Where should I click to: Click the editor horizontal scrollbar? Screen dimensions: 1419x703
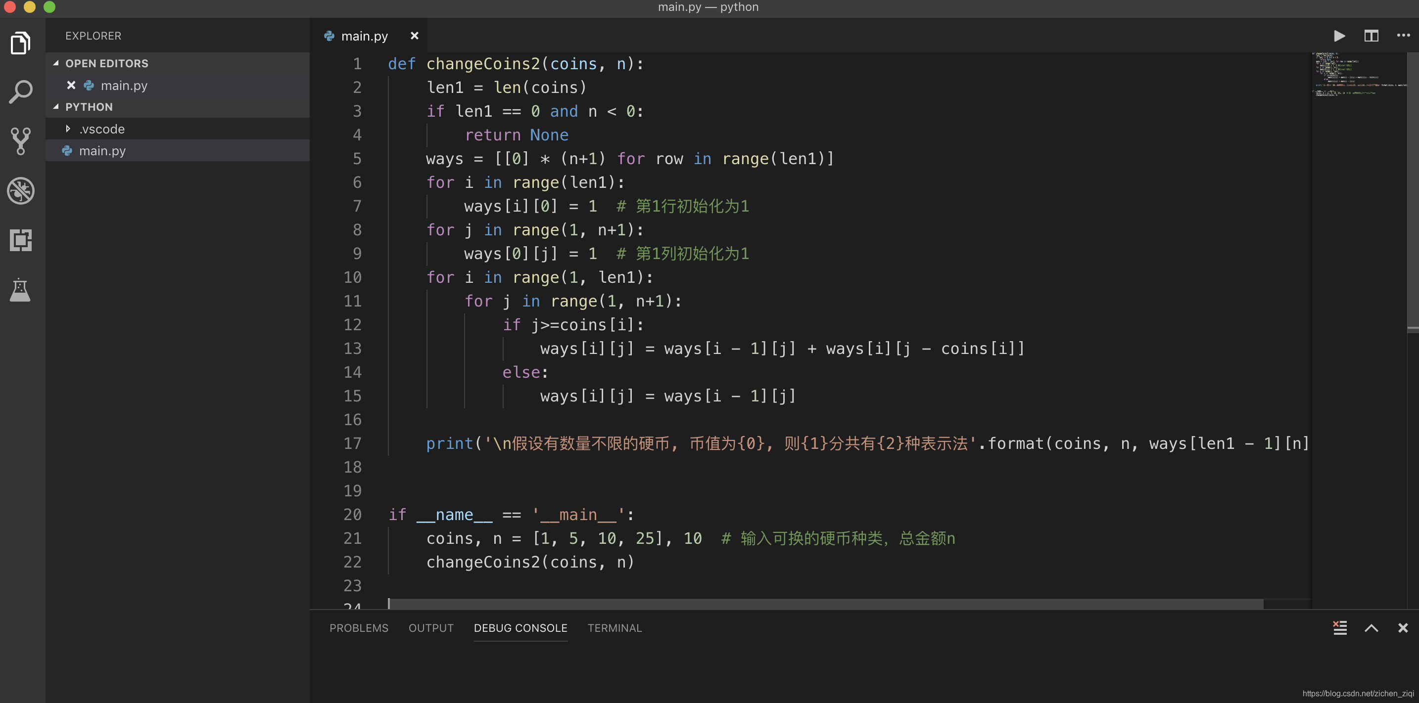[x=826, y=603]
